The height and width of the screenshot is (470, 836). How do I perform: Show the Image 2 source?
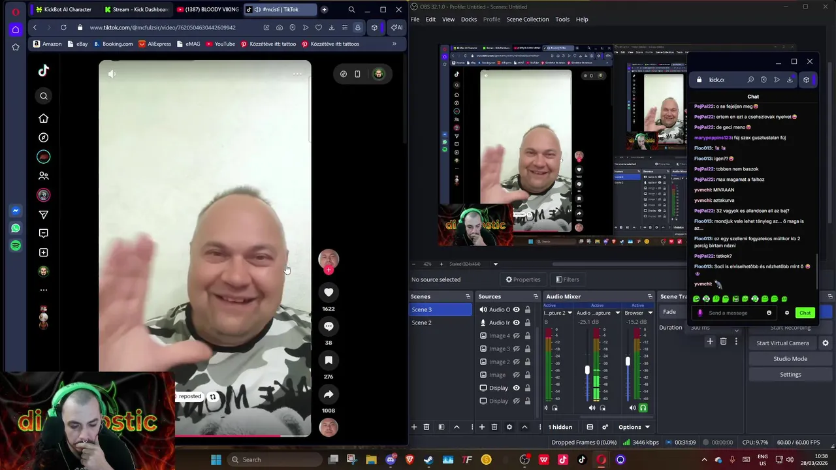[516, 362]
